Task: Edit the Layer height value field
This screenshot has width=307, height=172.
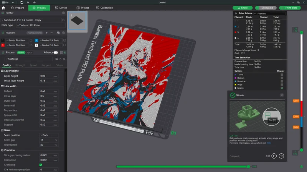Action: pyautogui.click(x=48, y=76)
